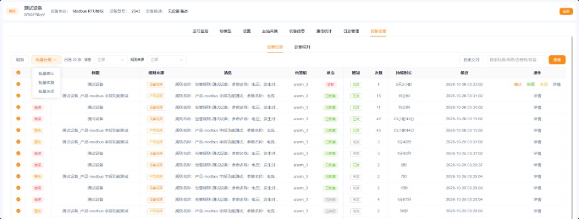Click the 规则来源 column header
Viewport: 579px width, 219px height.
pos(156,73)
